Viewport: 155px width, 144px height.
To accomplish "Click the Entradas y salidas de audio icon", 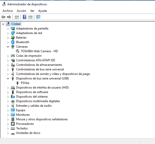I will point(13,106).
